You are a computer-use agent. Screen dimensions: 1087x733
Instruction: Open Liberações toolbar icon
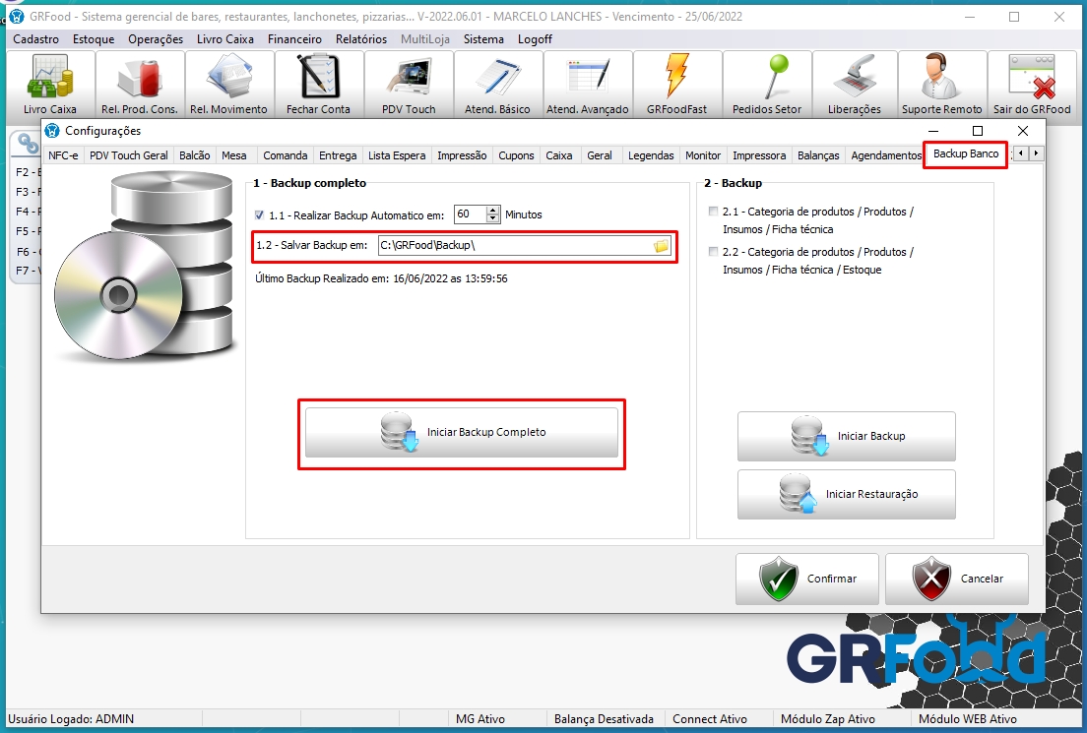click(x=854, y=84)
